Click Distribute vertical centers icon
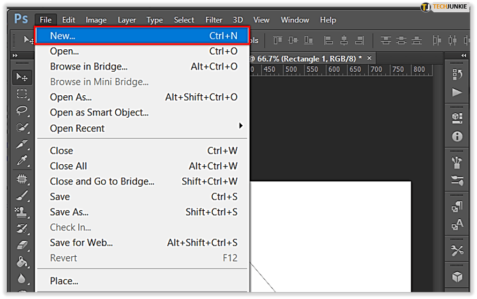 click(401, 40)
